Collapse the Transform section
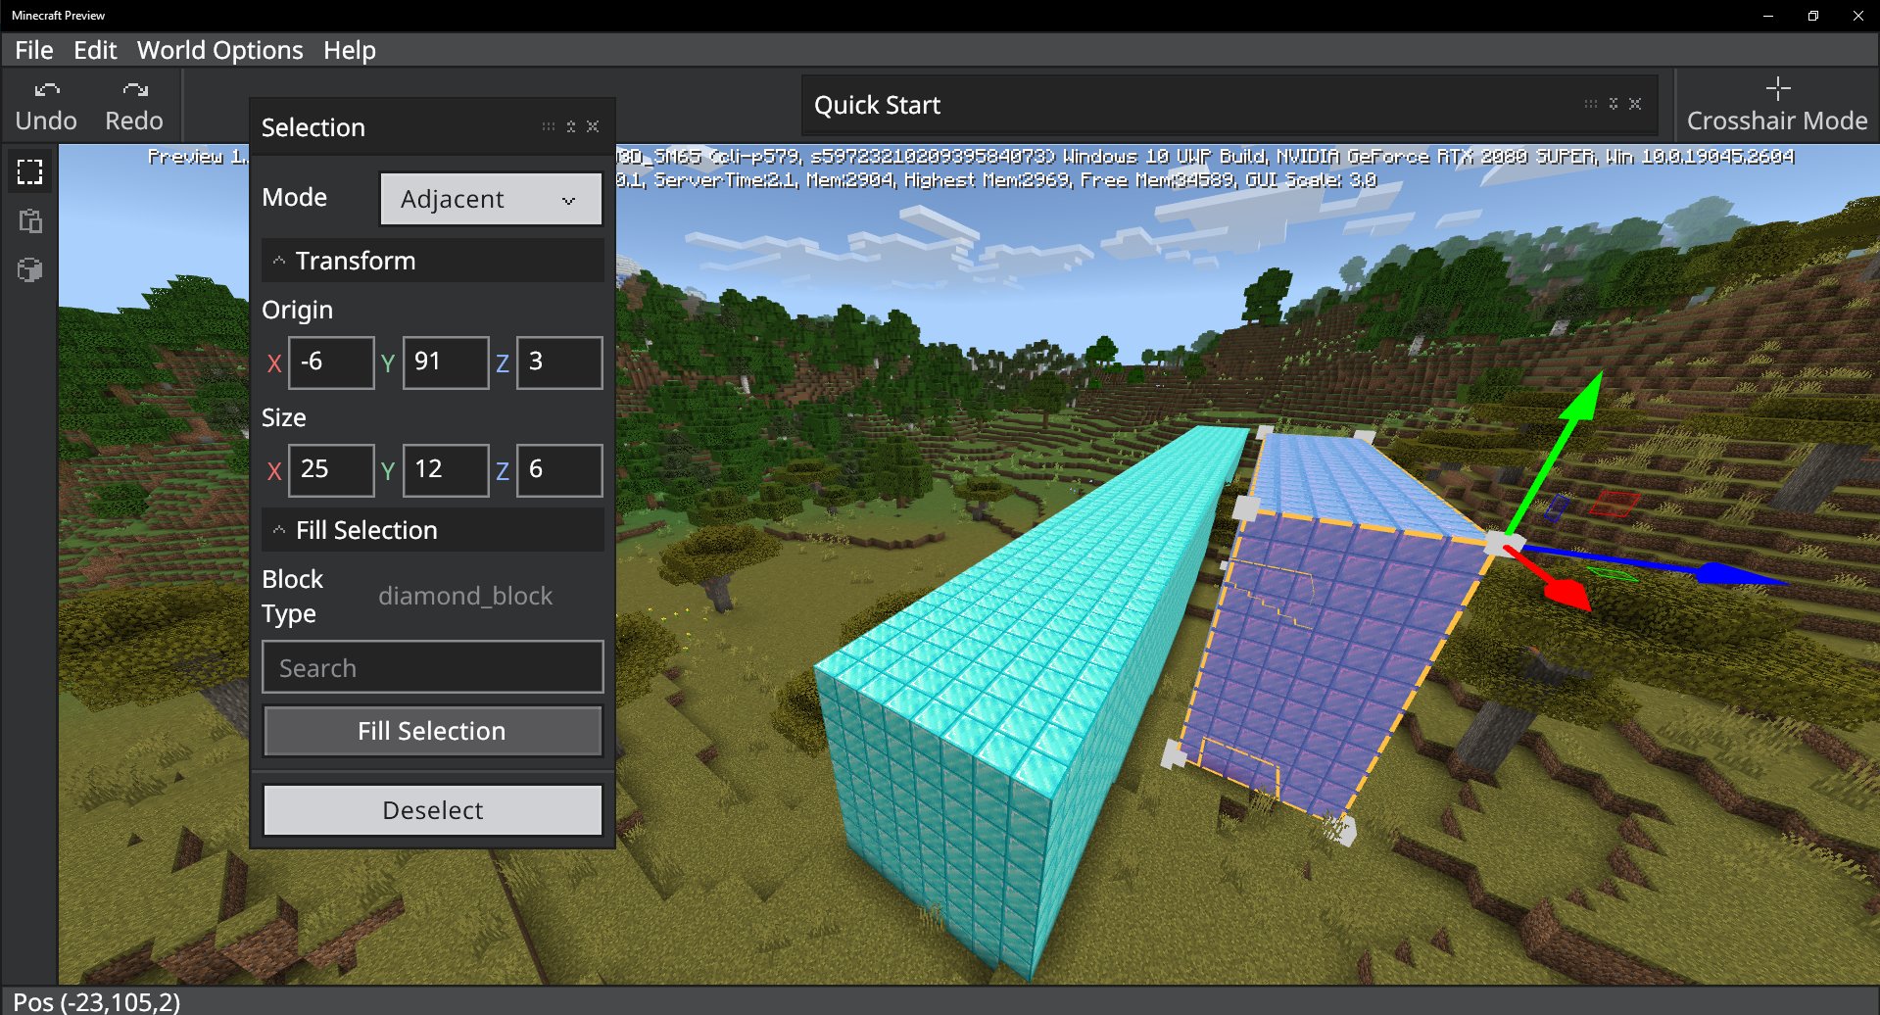 click(277, 260)
